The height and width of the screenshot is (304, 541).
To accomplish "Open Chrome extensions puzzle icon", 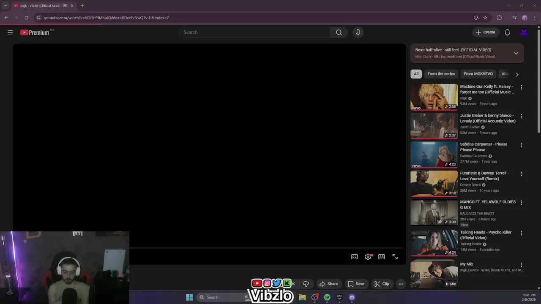I will pyautogui.click(x=500, y=18).
